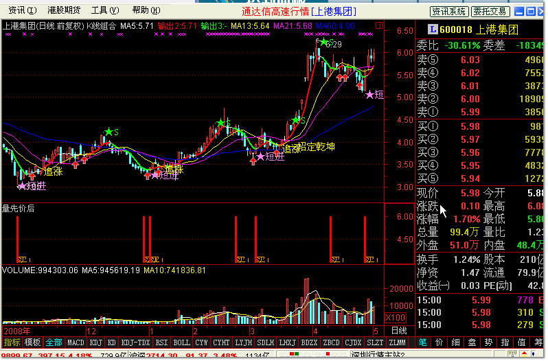This screenshot has width=548, height=361.
Task: Click the 买⑤ price 5.94
Action: [x=470, y=178]
